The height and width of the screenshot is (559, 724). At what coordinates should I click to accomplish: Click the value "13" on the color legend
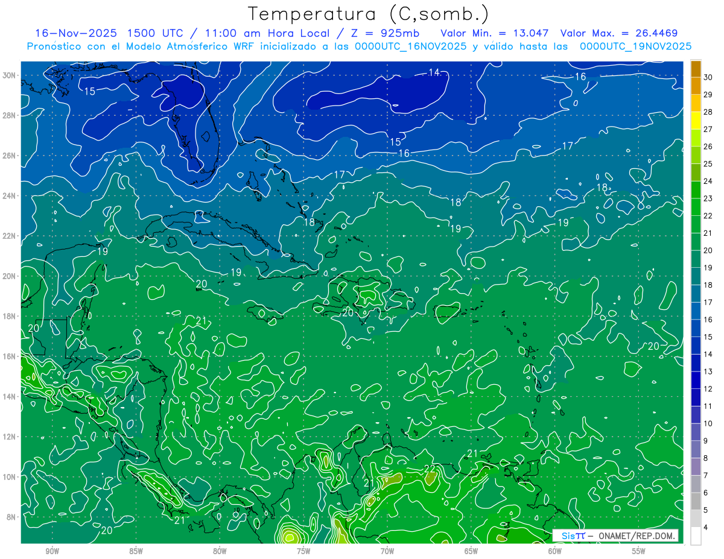tap(708, 371)
